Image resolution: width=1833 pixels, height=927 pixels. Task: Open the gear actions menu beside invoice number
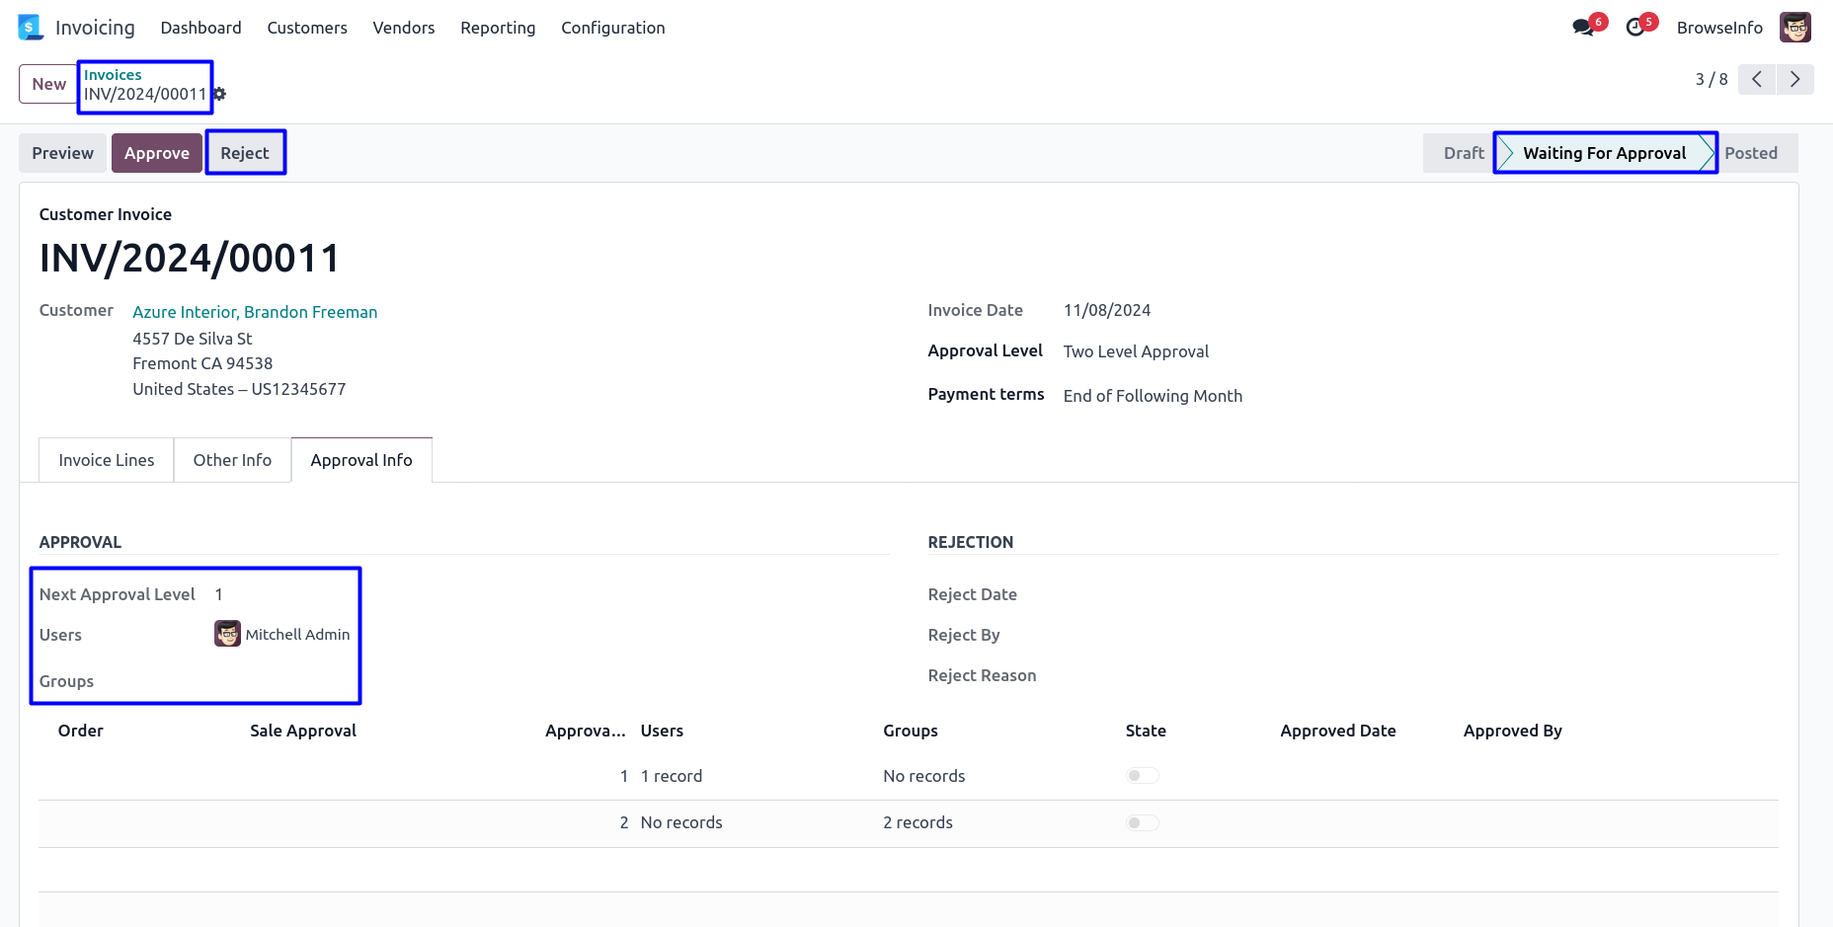click(220, 94)
